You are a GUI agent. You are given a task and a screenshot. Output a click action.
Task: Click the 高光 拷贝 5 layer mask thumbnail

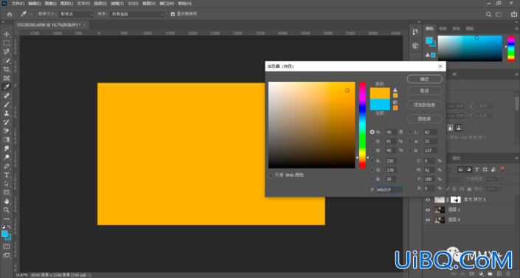pos(456,200)
